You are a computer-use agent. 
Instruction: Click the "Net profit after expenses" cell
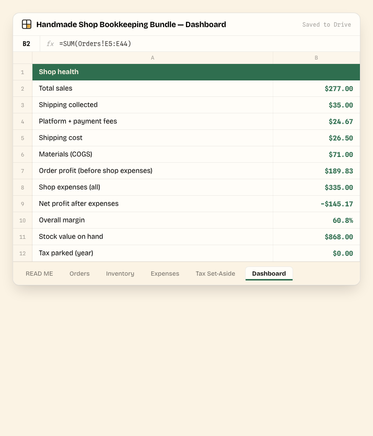pos(153,204)
